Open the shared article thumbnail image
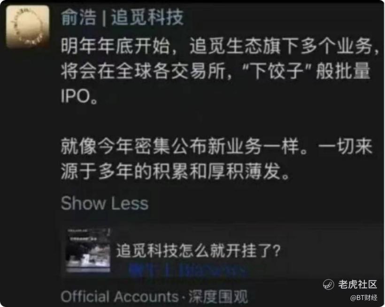The width and height of the screenshot is (385, 307). point(88,250)
